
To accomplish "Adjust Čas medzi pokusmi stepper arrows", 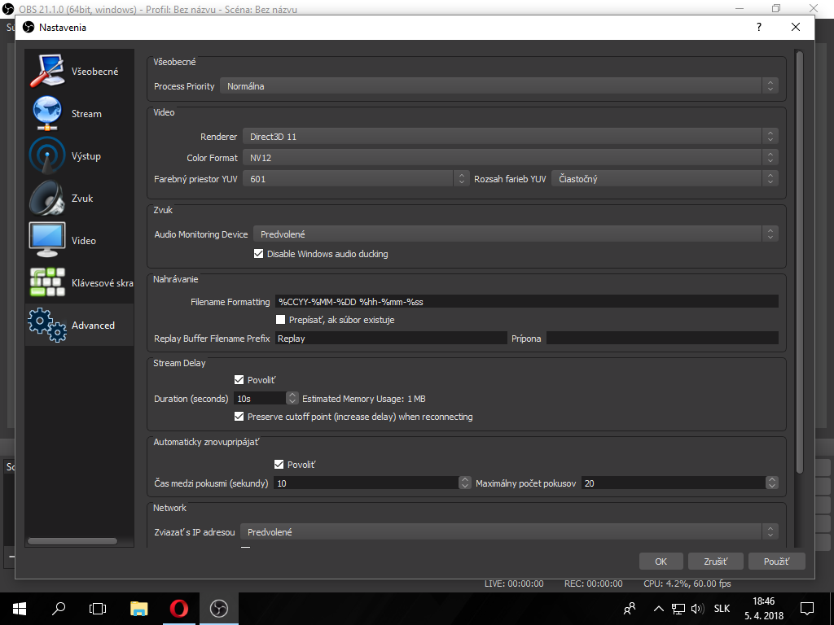I will tap(465, 483).
